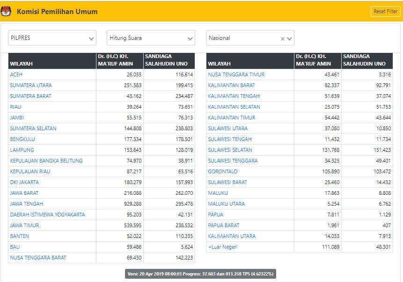Screen dimensions: 403x282
Task: Open the ACEH region link
Action: point(16,74)
